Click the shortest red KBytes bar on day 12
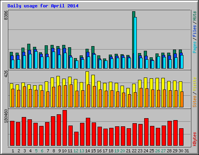 click(77, 139)
